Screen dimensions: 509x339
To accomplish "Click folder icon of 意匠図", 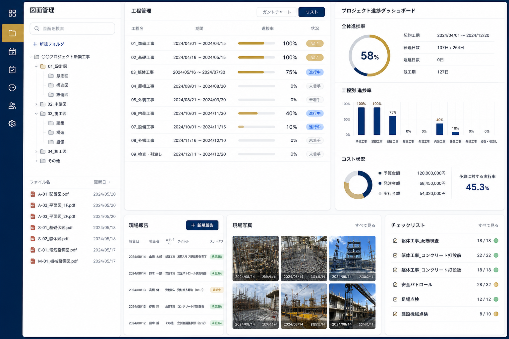I will (51, 76).
